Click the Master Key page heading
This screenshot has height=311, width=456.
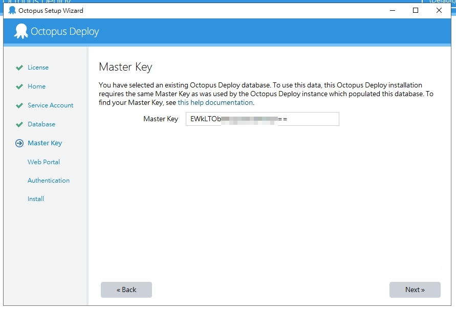[125, 67]
